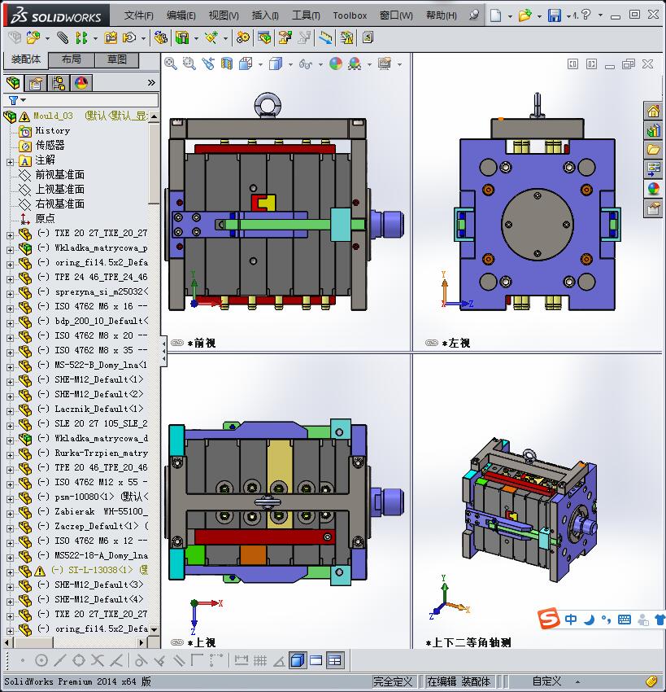Click the Edit Appearance color ball icon
Screen dimensions: 666x692
point(336,64)
